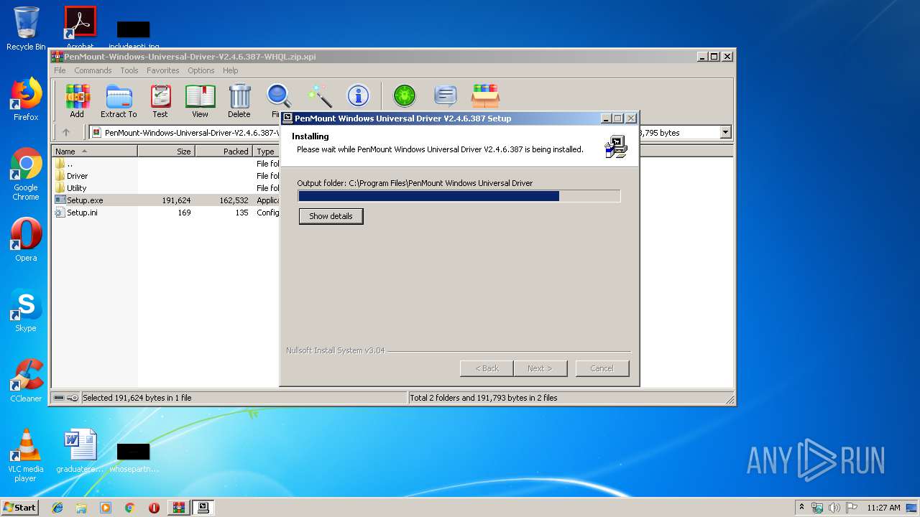
Task: Sort the file list by Name column
Action: pyautogui.click(x=94, y=152)
